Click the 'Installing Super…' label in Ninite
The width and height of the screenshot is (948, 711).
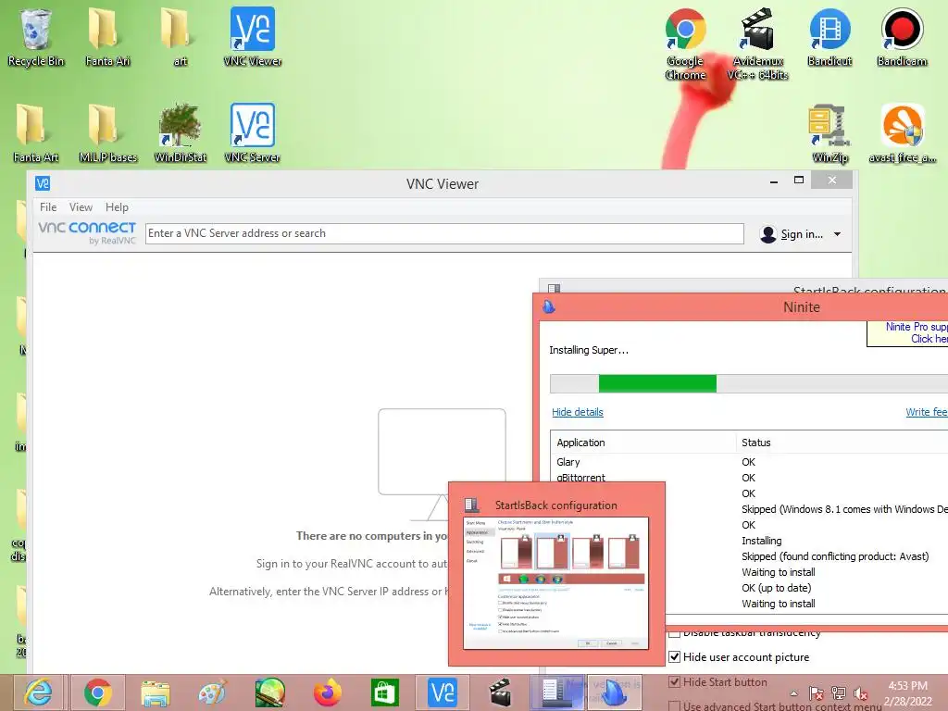588,350
